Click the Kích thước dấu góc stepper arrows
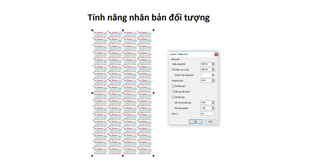This screenshot has width=330, height=165. click(213, 103)
